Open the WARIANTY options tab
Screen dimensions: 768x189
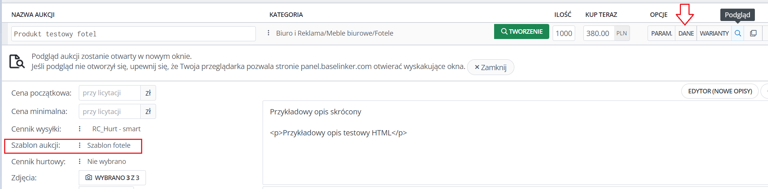pyautogui.click(x=714, y=33)
